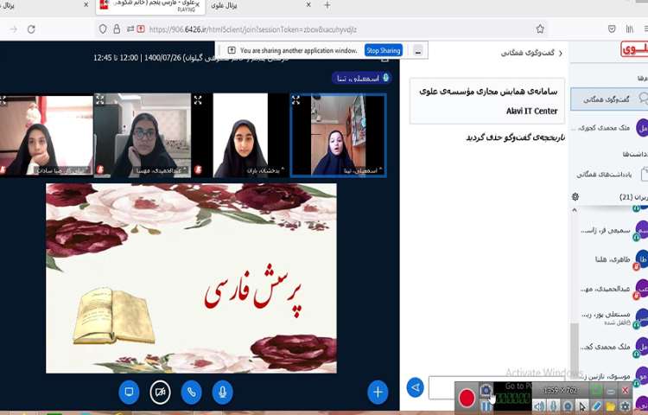Open the users list gear options
The width and height of the screenshot is (648, 415).
575,197
